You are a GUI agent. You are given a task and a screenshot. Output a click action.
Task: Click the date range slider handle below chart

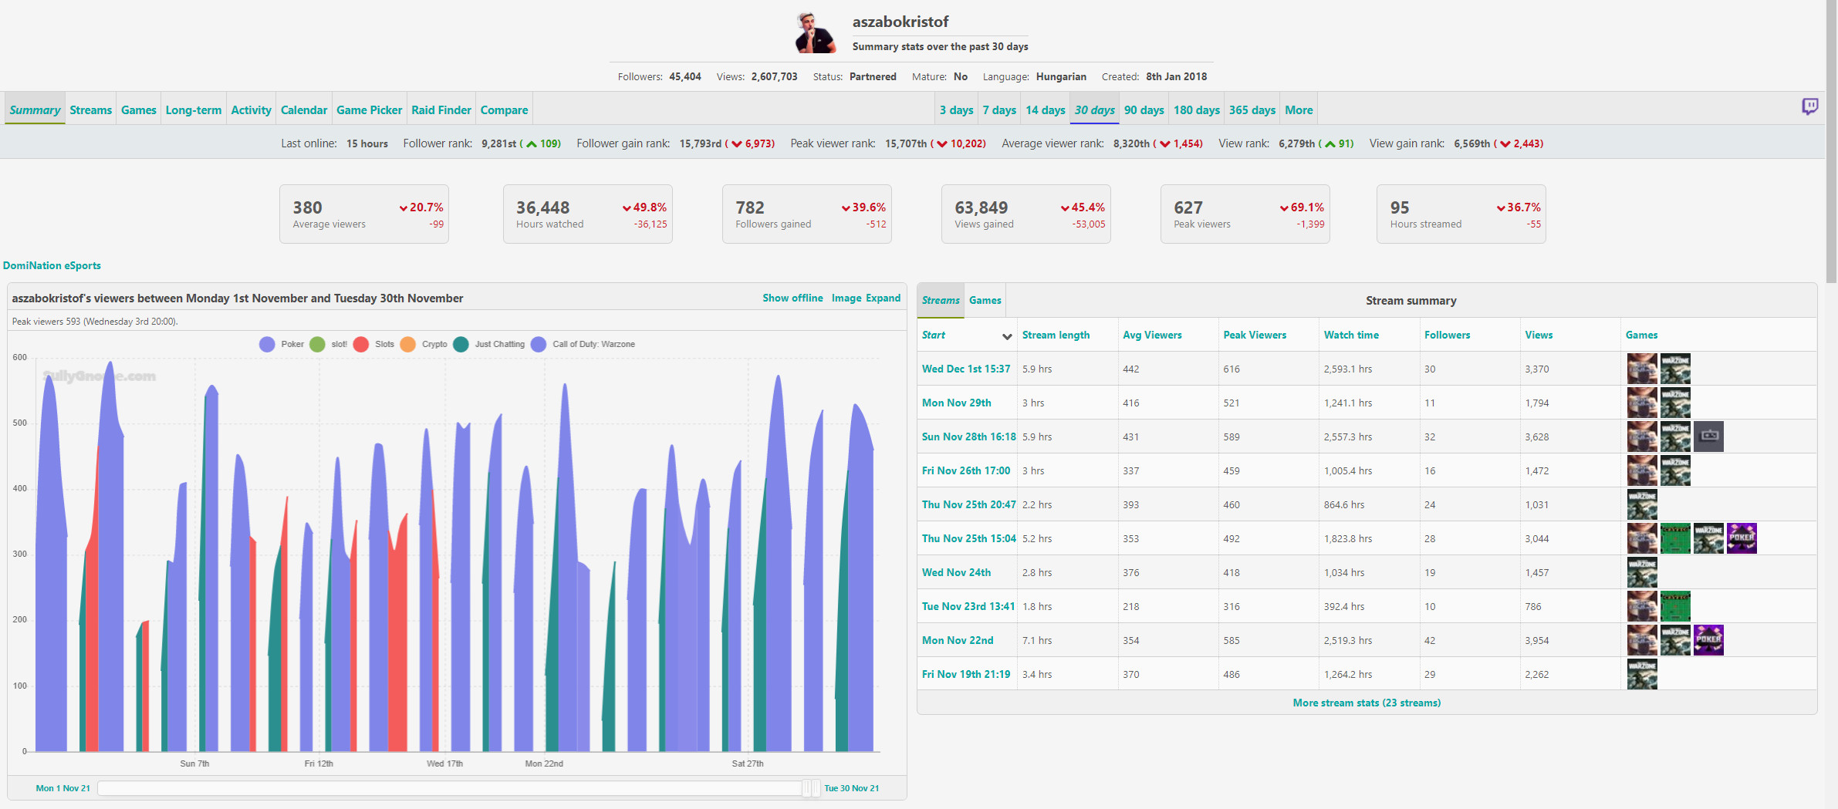pos(810,788)
